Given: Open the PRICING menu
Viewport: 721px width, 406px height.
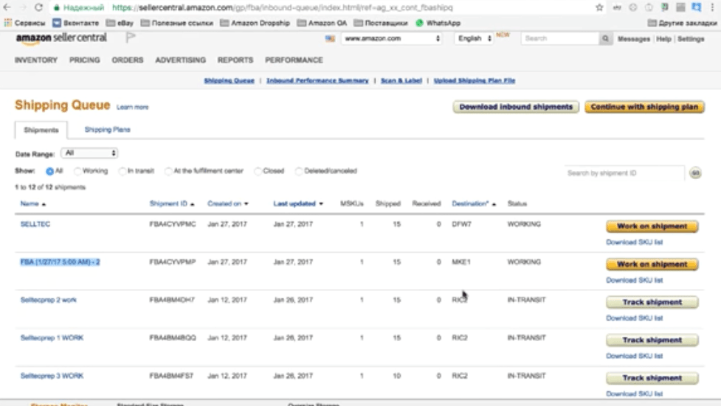Looking at the screenshot, I should tap(85, 60).
